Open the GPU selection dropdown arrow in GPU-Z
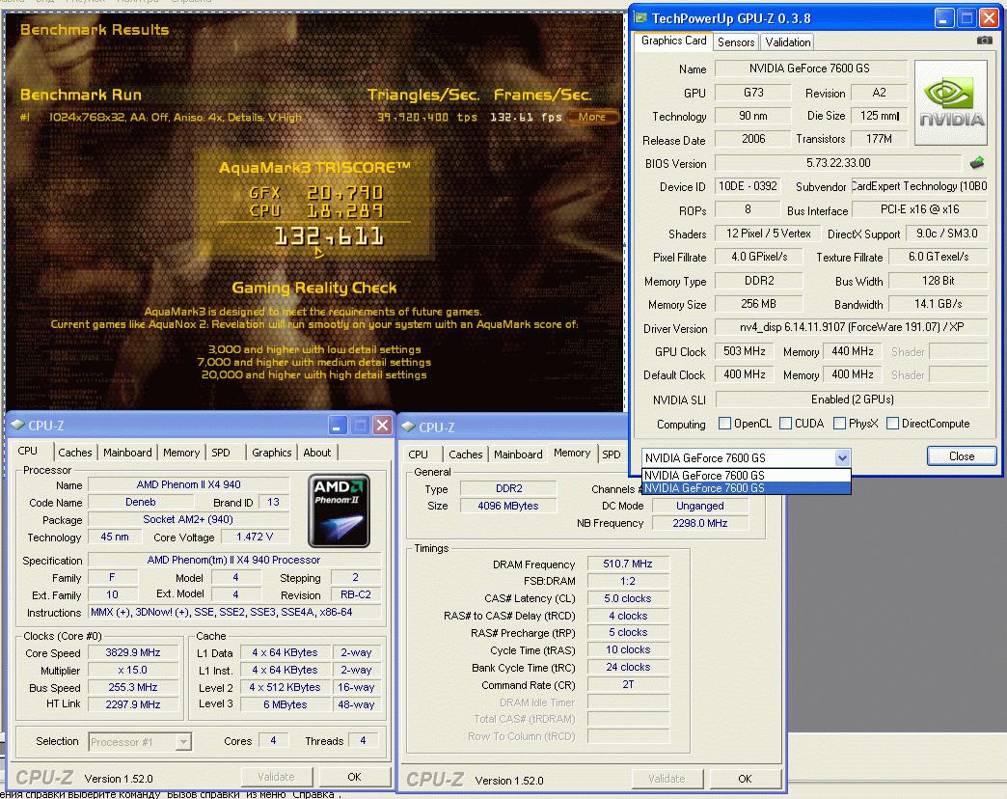 pyautogui.click(x=842, y=458)
